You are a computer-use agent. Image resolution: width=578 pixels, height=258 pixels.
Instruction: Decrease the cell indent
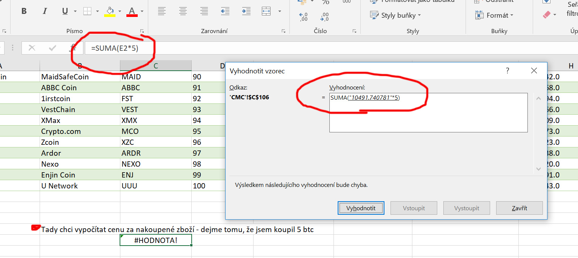(x=225, y=11)
